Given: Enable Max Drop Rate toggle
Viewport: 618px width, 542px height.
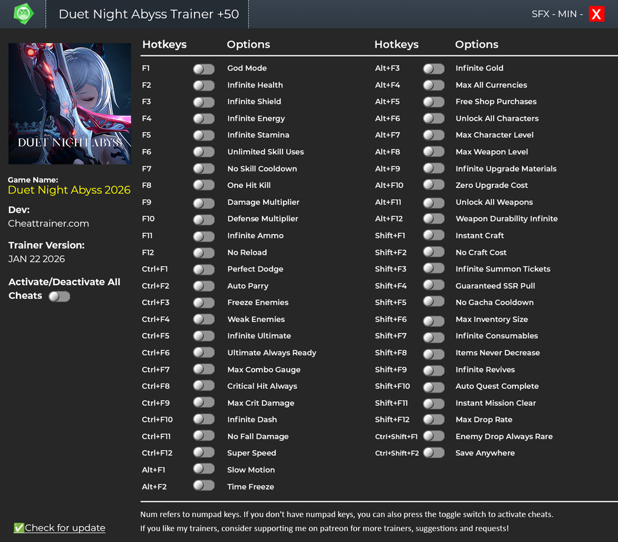Looking at the screenshot, I should [x=433, y=420].
